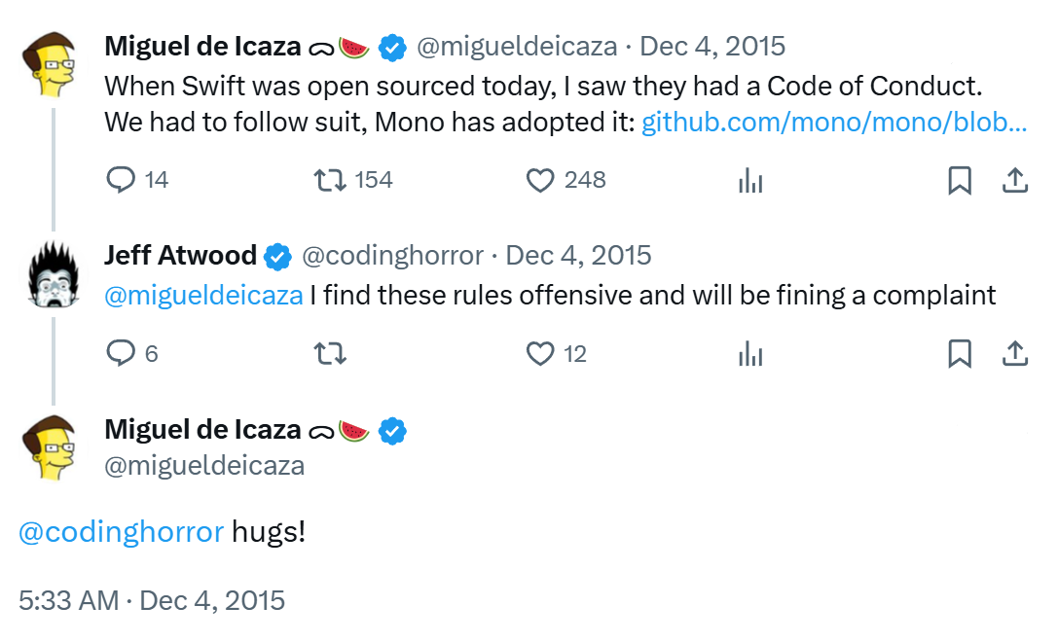Viewport: 1058px width, 642px height.
Task: Bookmark Miguel's first tweet
Action: coord(961,180)
